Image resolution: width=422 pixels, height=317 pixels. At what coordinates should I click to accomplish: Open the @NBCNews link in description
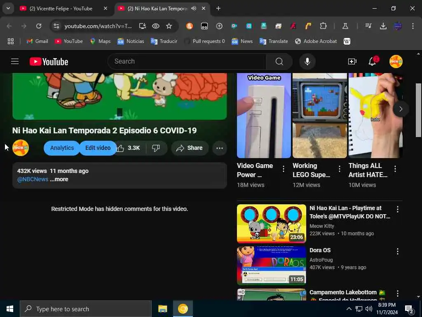point(33,179)
